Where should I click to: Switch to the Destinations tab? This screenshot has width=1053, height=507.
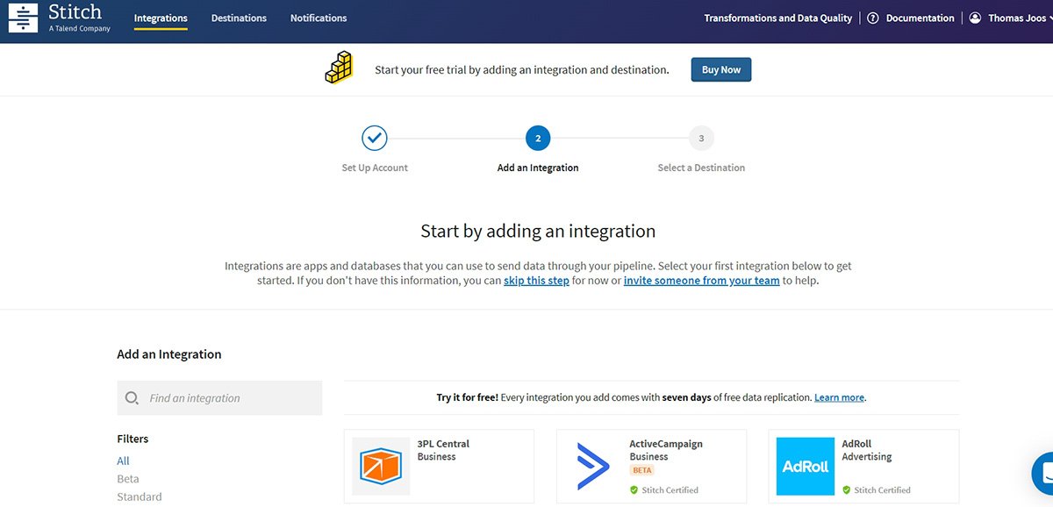pyautogui.click(x=238, y=18)
